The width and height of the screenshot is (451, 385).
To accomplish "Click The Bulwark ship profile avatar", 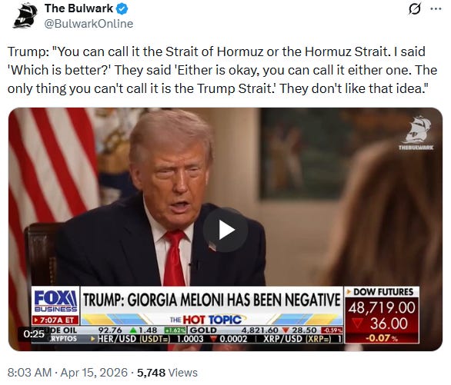I will [25, 16].
